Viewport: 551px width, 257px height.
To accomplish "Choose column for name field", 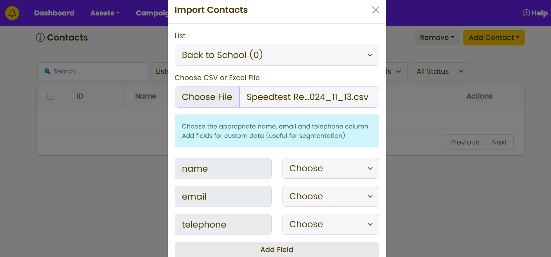I will [331, 168].
